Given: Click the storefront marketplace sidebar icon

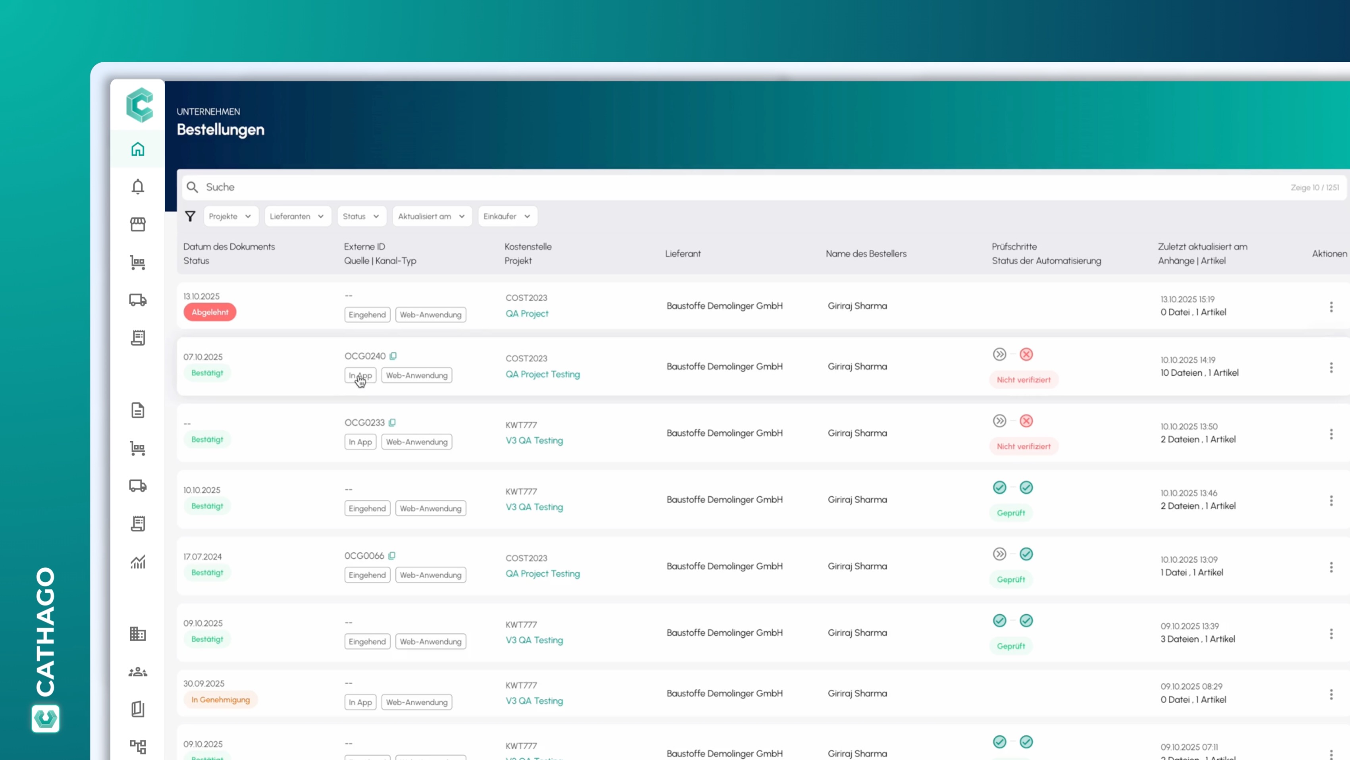Looking at the screenshot, I should [137, 224].
